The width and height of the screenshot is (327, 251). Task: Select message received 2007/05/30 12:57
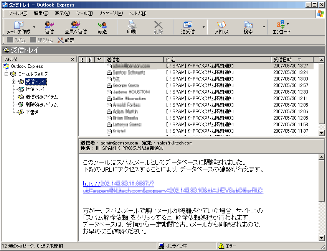[196, 85]
